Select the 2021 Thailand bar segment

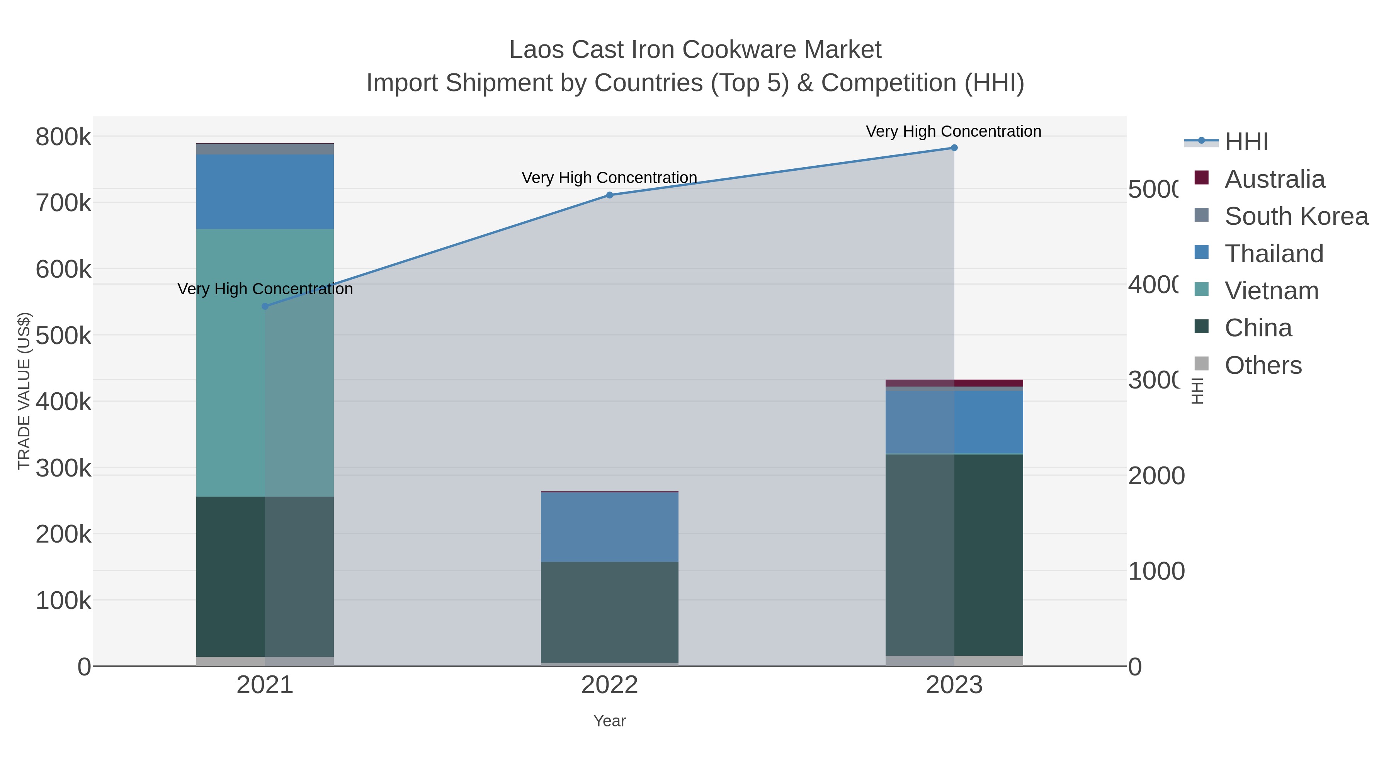[x=265, y=192]
